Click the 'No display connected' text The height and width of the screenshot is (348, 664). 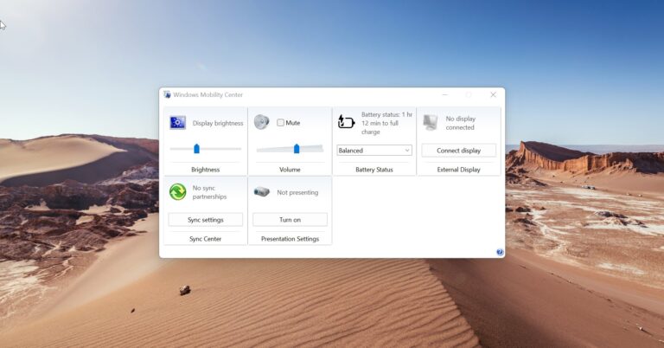pos(460,123)
